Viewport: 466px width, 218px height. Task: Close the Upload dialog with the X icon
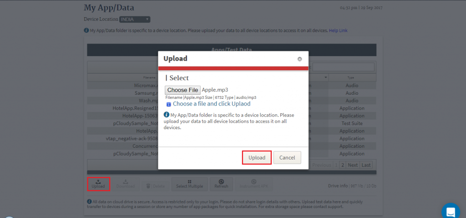(x=299, y=59)
